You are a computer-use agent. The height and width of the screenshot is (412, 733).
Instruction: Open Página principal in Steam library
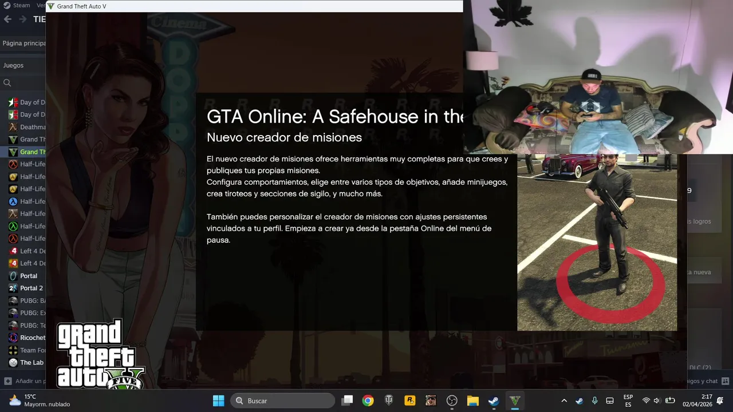[x=23, y=43]
